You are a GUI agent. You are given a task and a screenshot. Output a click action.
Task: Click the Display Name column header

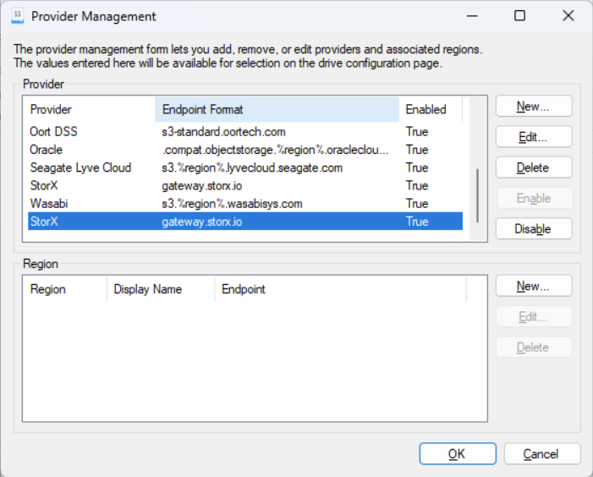161,289
